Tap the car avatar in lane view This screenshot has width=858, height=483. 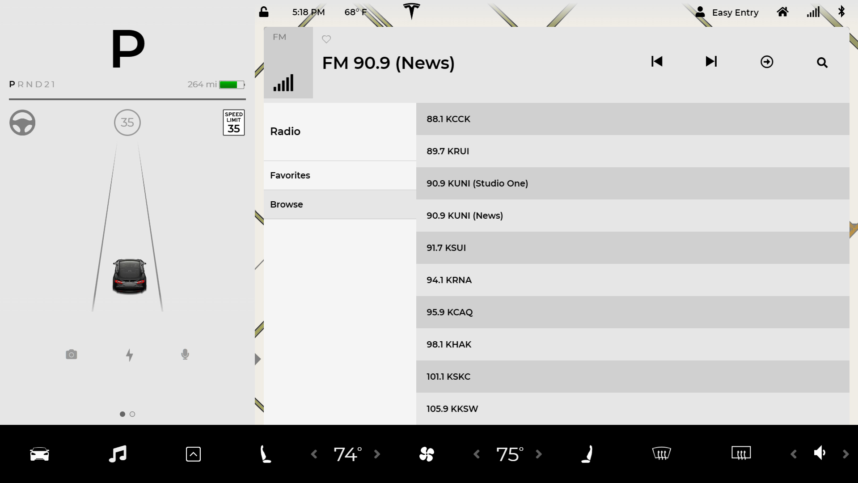[x=129, y=276]
